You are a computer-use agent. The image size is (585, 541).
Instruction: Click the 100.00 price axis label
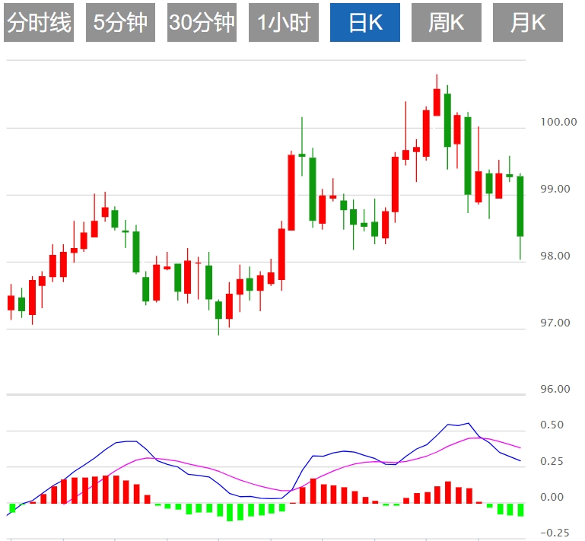coord(558,122)
